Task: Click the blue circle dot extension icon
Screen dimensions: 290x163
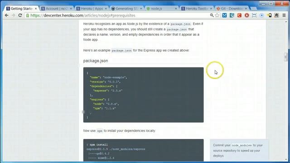Action: pos(262,15)
